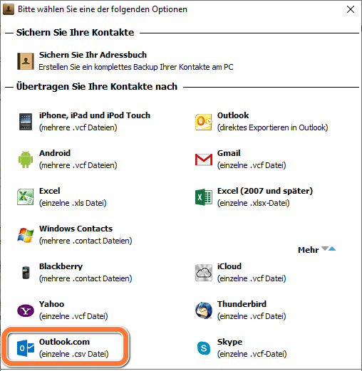Choose Blackberry export option
This screenshot has width=362, height=371.
pos(61,266)
